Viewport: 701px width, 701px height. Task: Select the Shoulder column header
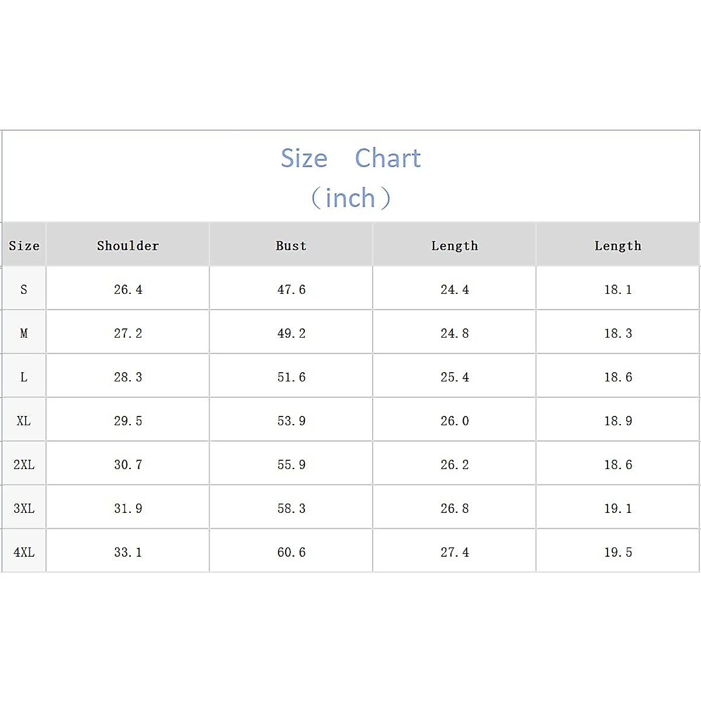tap(128, 246)
